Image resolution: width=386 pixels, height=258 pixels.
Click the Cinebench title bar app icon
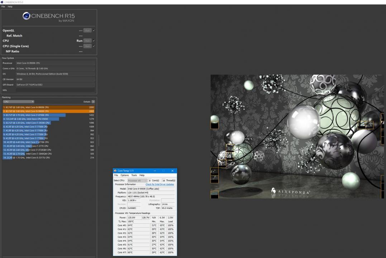(2, 2)
